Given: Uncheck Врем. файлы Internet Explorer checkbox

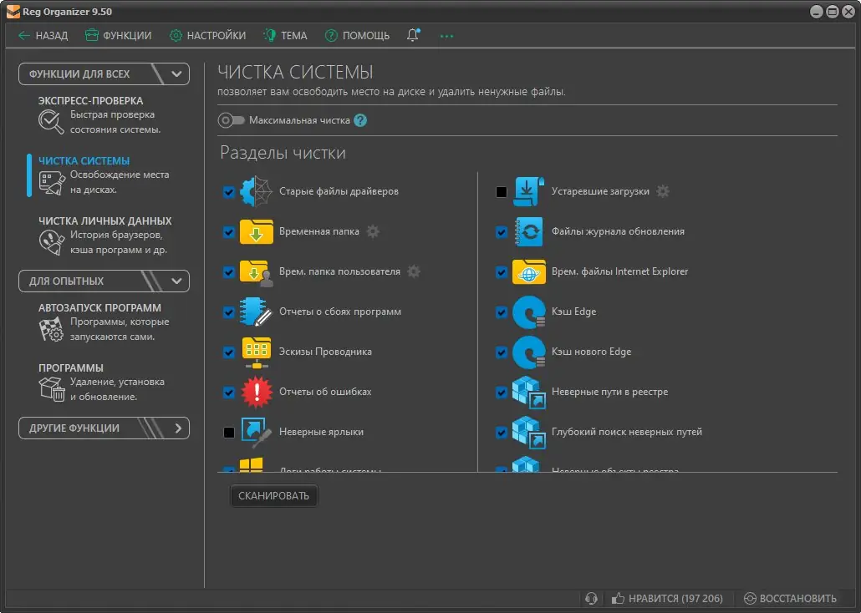Looking at the screenshot, I should tap(502, 272).
